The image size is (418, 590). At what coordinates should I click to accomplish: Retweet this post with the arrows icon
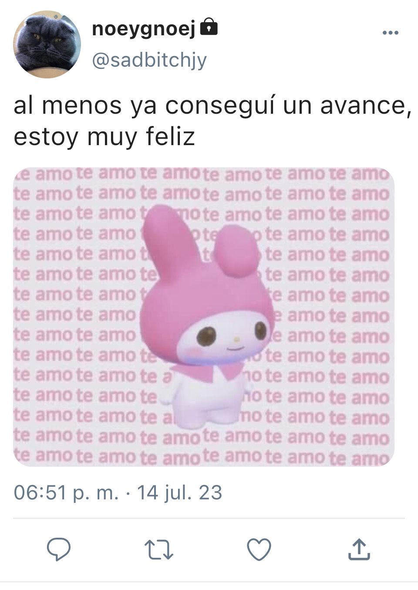click(x=159, y=549)
